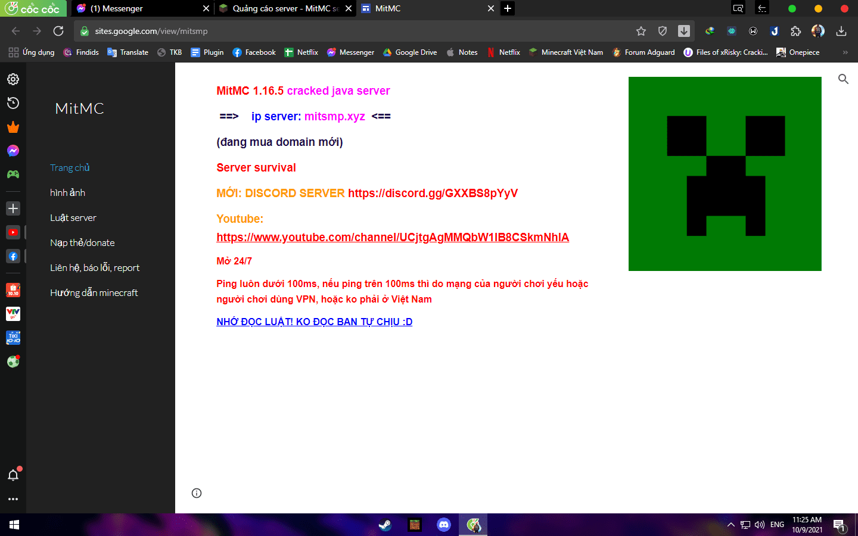Open the Luật server page
Screen dimensions: 858x536
tap(73, 218)
